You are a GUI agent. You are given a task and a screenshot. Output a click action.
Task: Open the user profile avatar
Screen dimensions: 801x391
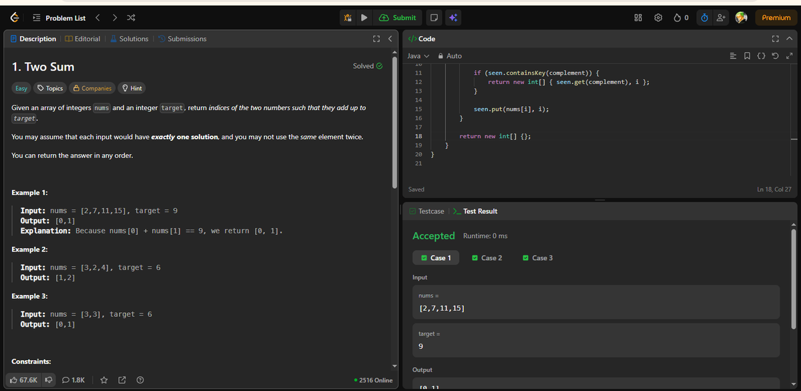tap(742, 18)
